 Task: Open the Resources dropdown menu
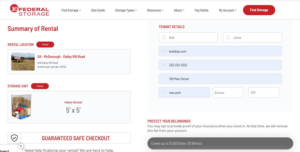(155, 10)
